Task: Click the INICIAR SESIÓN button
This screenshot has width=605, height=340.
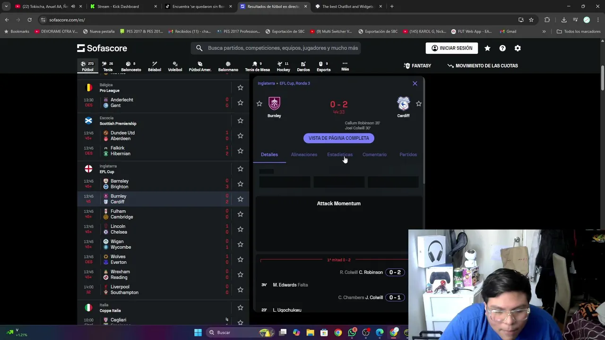Action: (x=451, y=48)
